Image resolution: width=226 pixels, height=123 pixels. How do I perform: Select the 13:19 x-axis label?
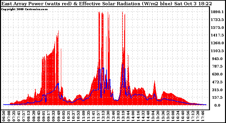click(123, 116)
